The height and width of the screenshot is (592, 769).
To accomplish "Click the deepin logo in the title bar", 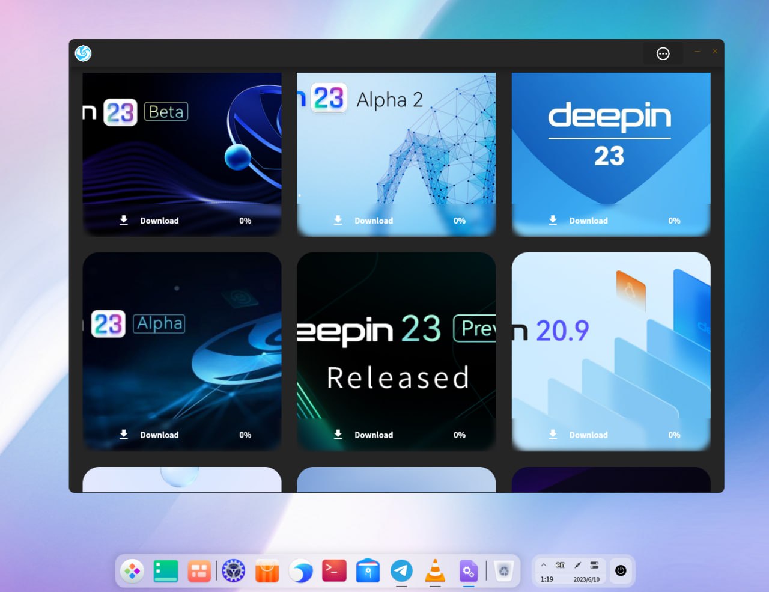I will [x=83, y=53].
